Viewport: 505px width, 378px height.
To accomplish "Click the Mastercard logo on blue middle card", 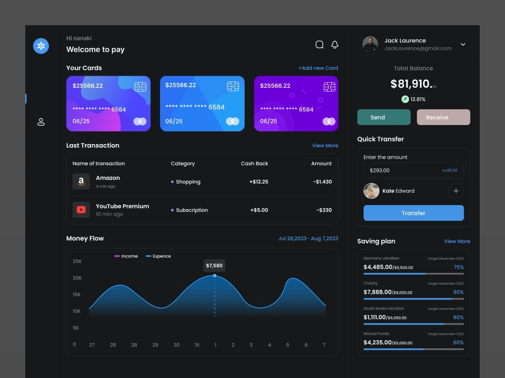I will pyautogui.click(x=232, y=121).
